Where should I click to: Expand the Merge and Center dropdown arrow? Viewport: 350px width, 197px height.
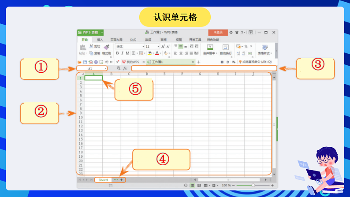tap(216, 53)
